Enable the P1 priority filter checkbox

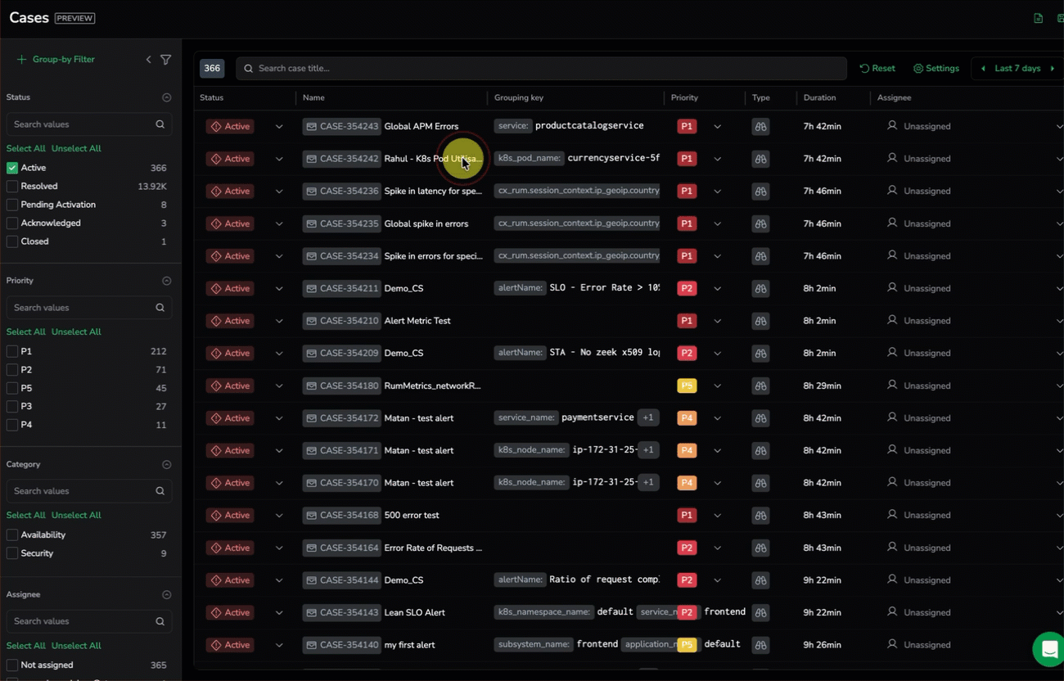[12, 351]
